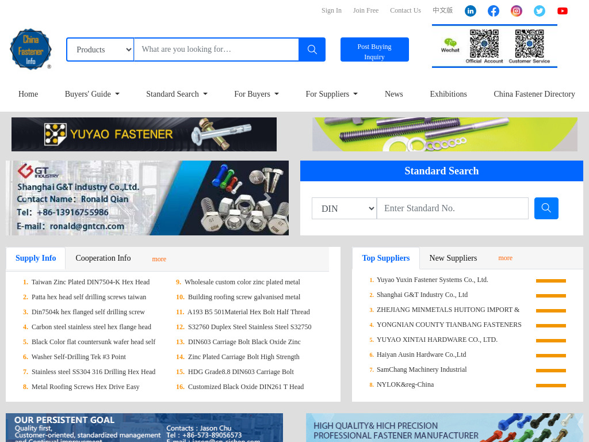Open Carbon steel stainless steel hex listing

[x=91, y=327]
